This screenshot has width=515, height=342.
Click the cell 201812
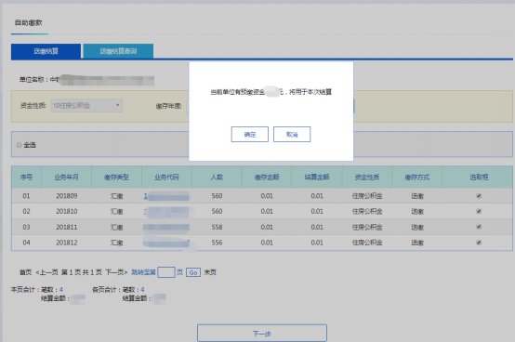tap(67, 243)
